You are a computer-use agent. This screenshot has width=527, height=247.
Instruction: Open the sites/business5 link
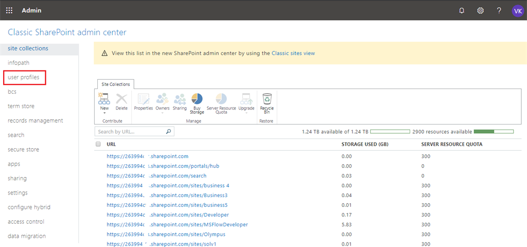pyautogui.click(x=167, y=205)
